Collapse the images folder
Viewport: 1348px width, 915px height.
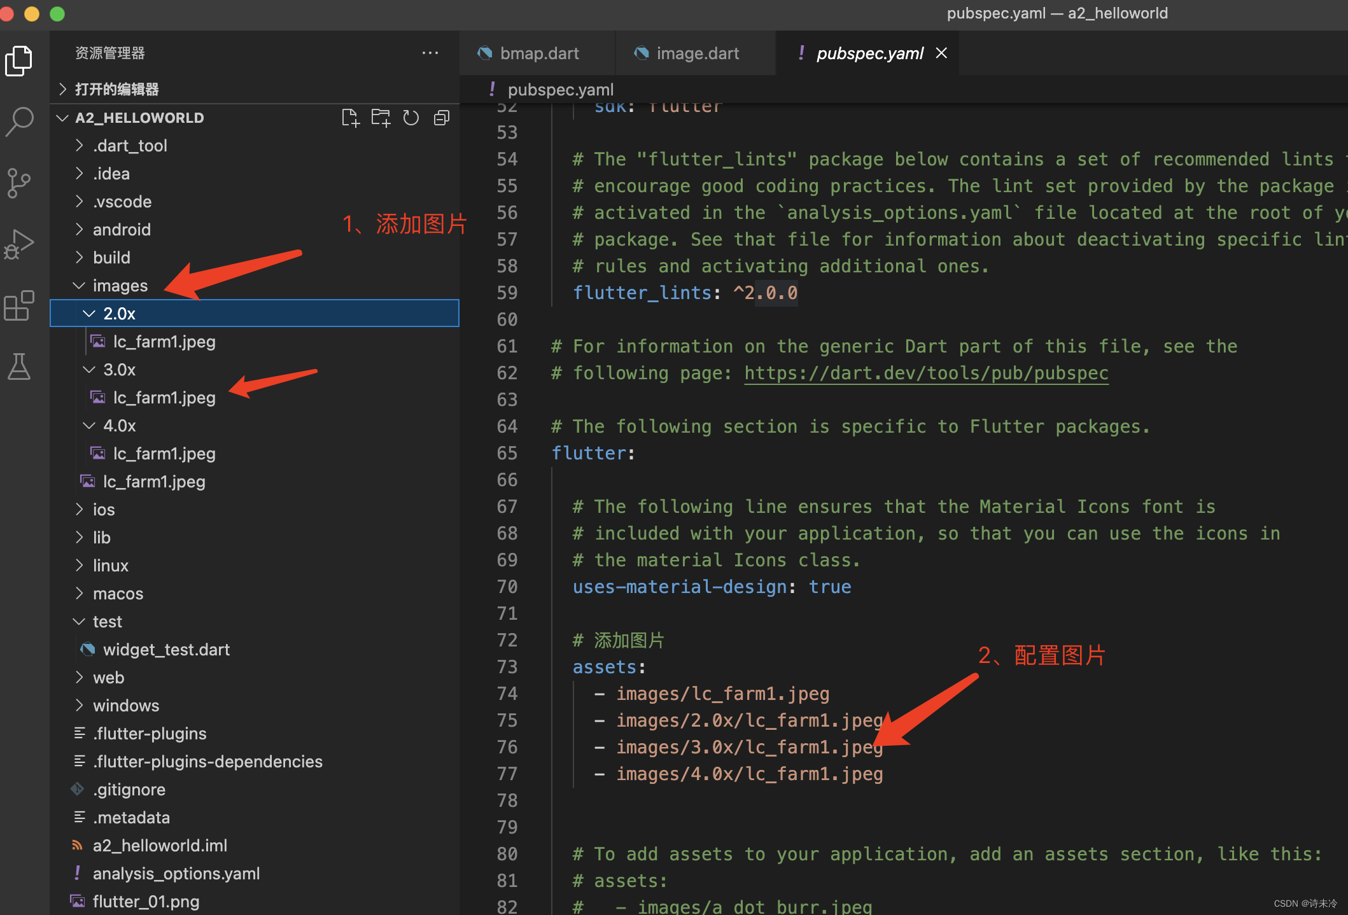click(119, 286)
